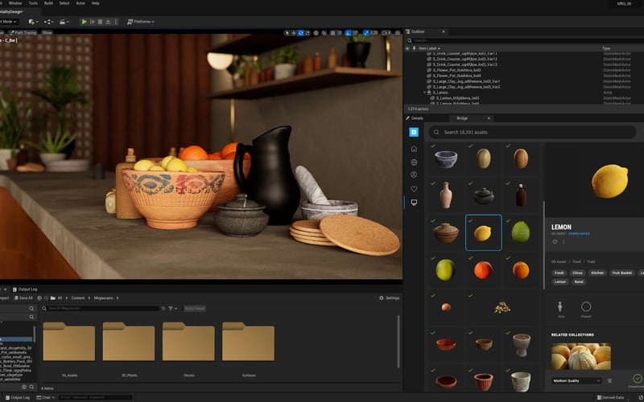Image resolution: width=644 pixels, height=402 pixels.
Task: Sort Outliner by Type column
Action: [x=606, y=48]
